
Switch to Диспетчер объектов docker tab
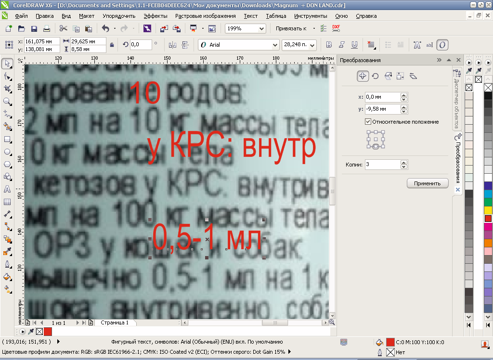point(457,98)
